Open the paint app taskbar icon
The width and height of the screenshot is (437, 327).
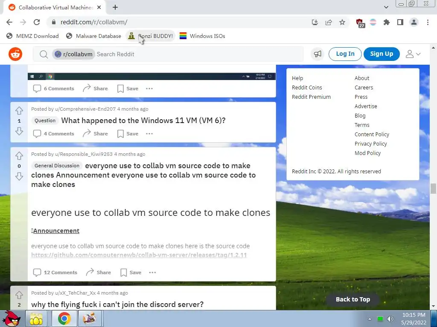[90, 318]
